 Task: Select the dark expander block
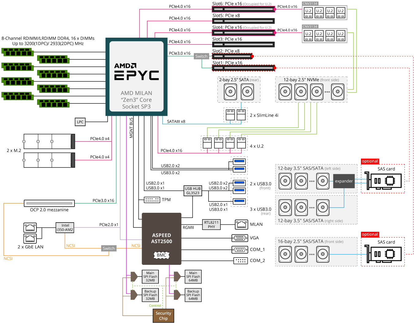pos(344,181)
